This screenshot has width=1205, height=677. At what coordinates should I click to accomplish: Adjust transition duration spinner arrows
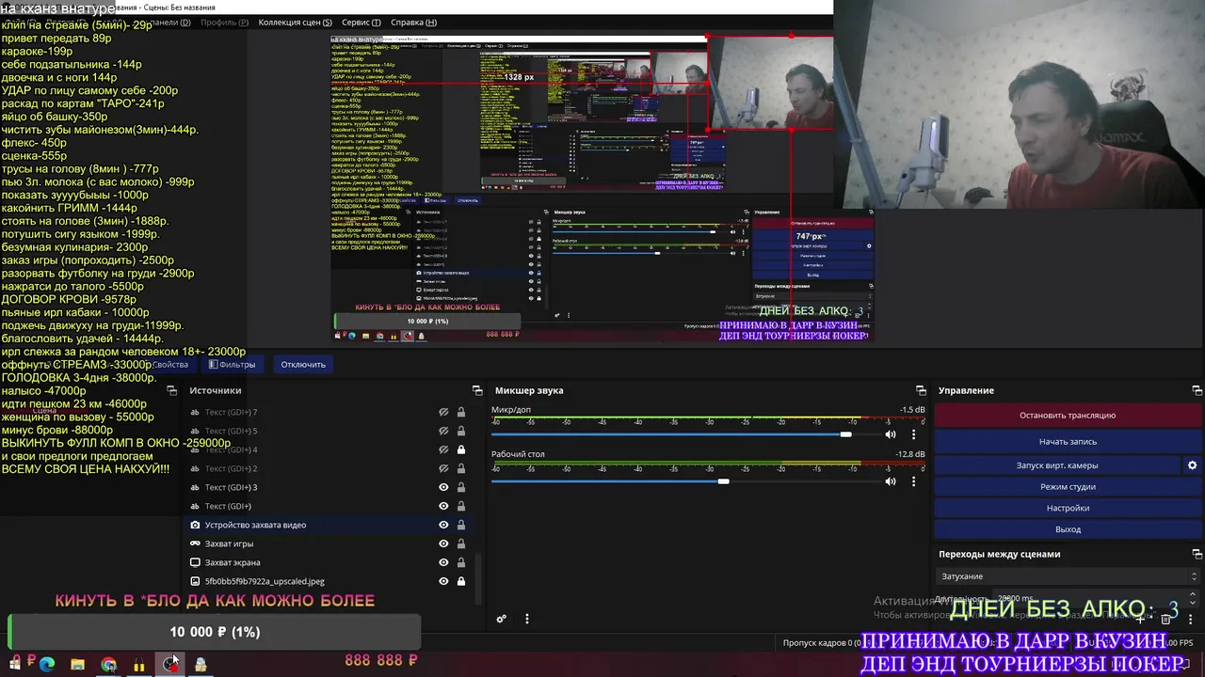click(1195, 598)
